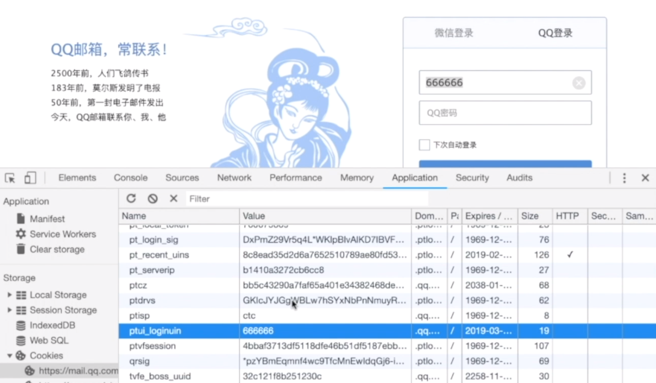Sort cookies by the HTTP column
The height and width of the screenshot is (383, 656).
pos(570,216)
